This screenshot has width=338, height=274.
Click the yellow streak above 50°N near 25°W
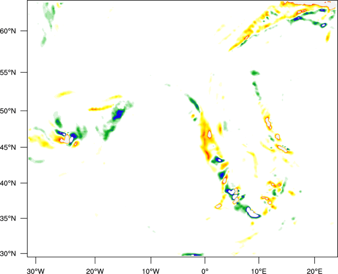pos(64,94)
